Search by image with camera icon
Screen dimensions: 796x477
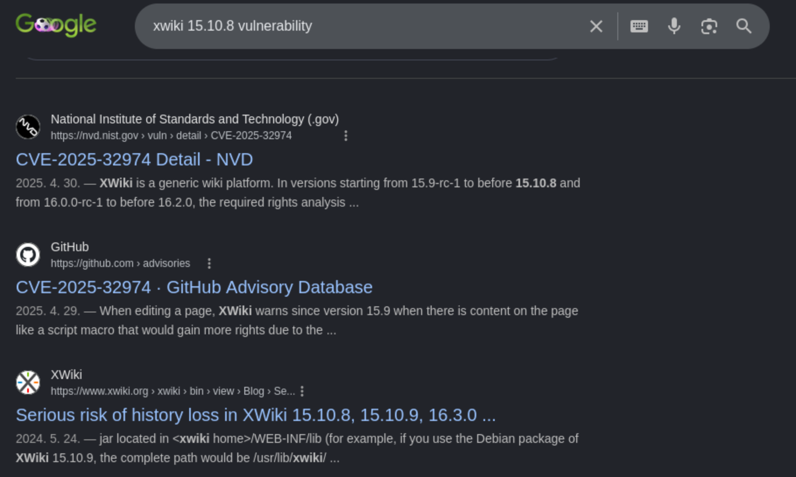[709, 26]
